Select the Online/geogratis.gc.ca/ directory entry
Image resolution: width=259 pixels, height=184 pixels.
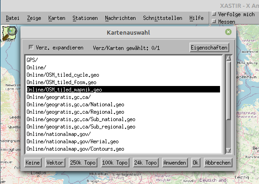123,97
